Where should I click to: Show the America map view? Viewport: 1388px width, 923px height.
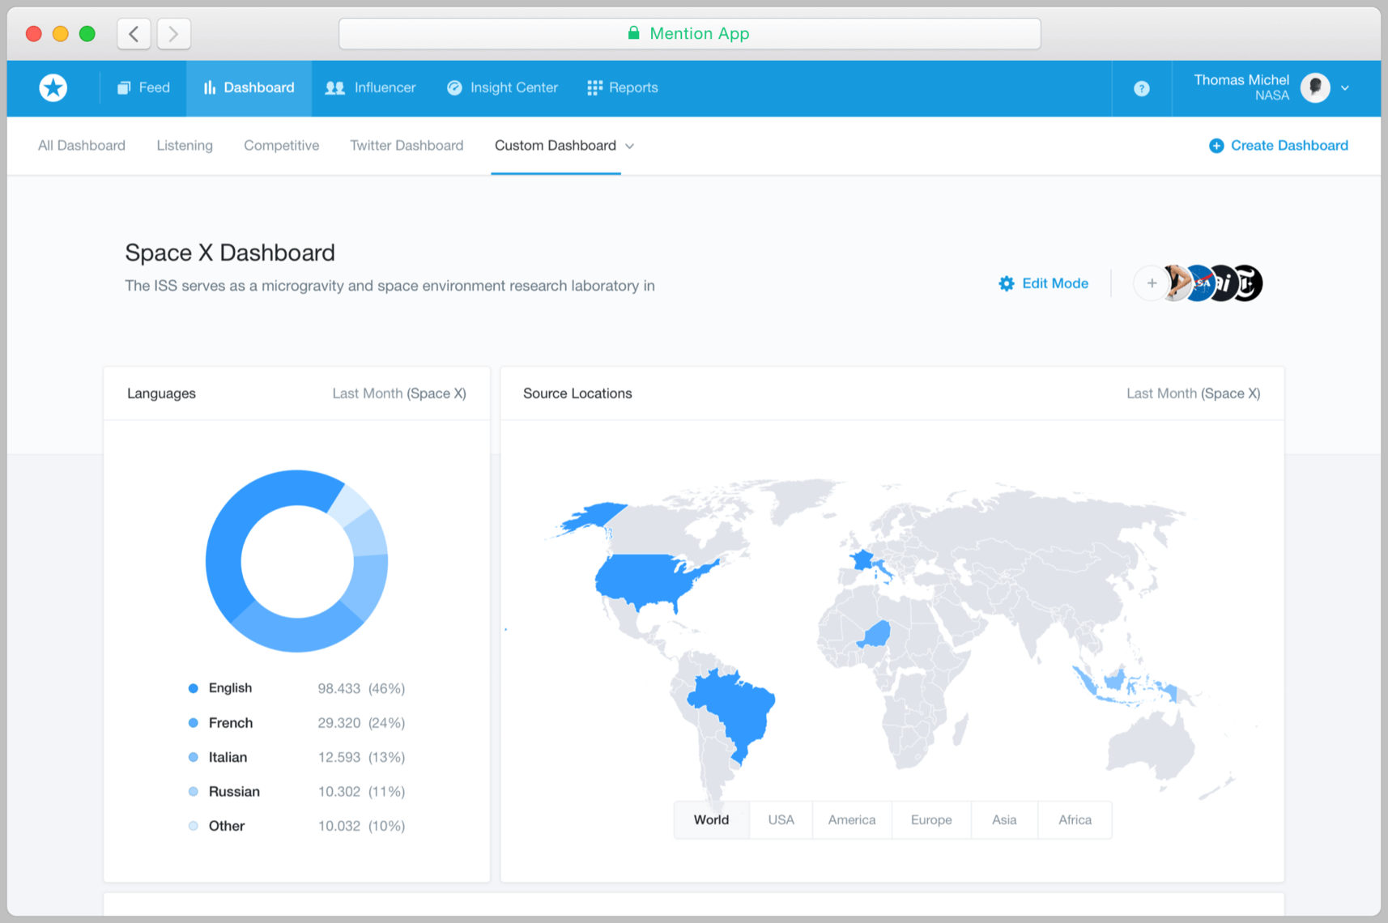pos(852,820)
